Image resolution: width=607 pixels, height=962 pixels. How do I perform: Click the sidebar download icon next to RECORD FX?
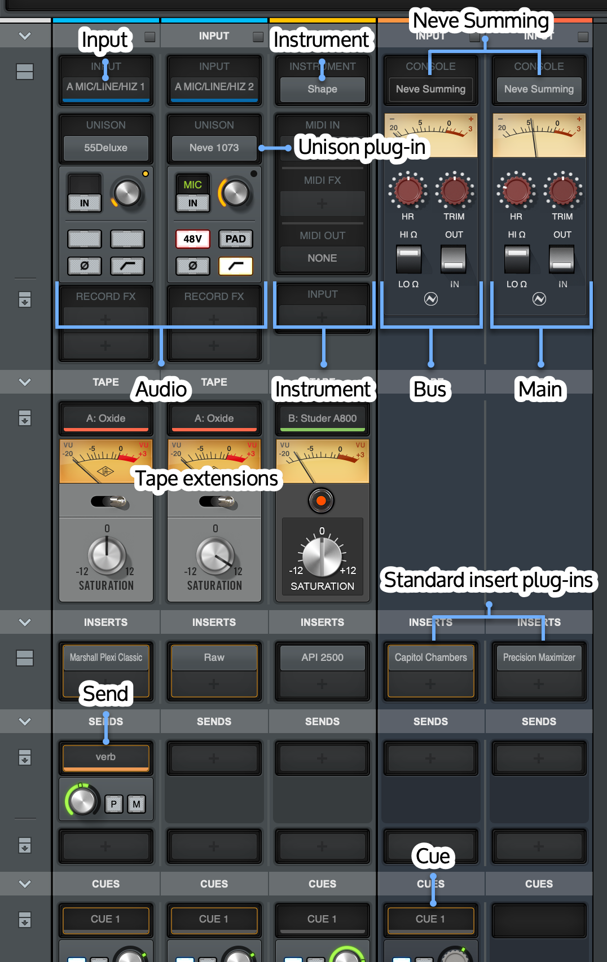coord(25,299)
